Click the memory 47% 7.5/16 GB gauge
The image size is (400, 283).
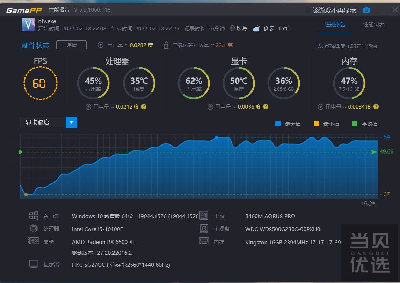[349, 83]
